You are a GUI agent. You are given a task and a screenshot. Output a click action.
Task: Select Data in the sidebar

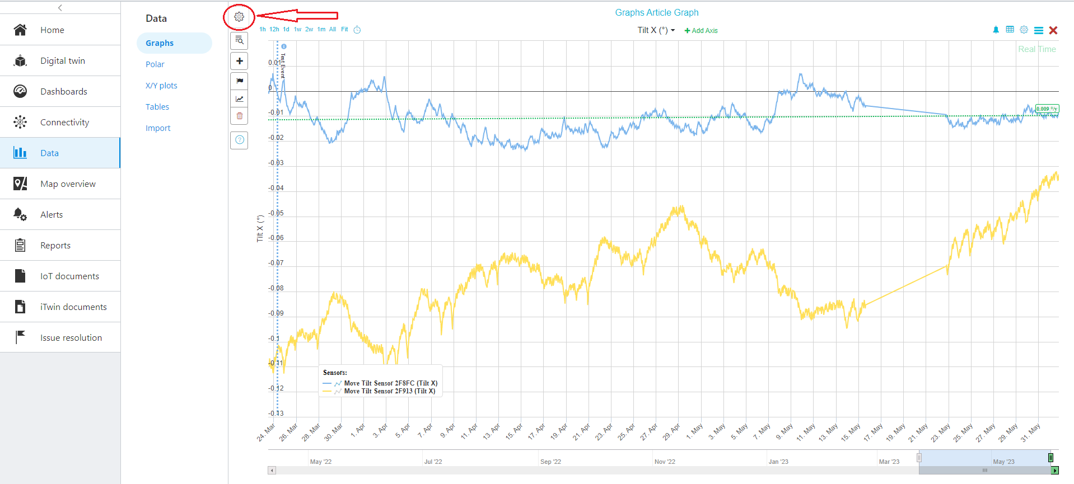point(60,153)
